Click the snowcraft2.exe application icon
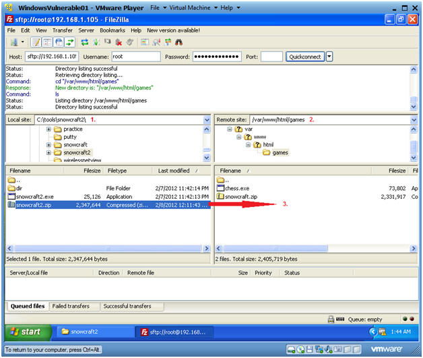This screenshot has width=423, height=358. [11, 196]
